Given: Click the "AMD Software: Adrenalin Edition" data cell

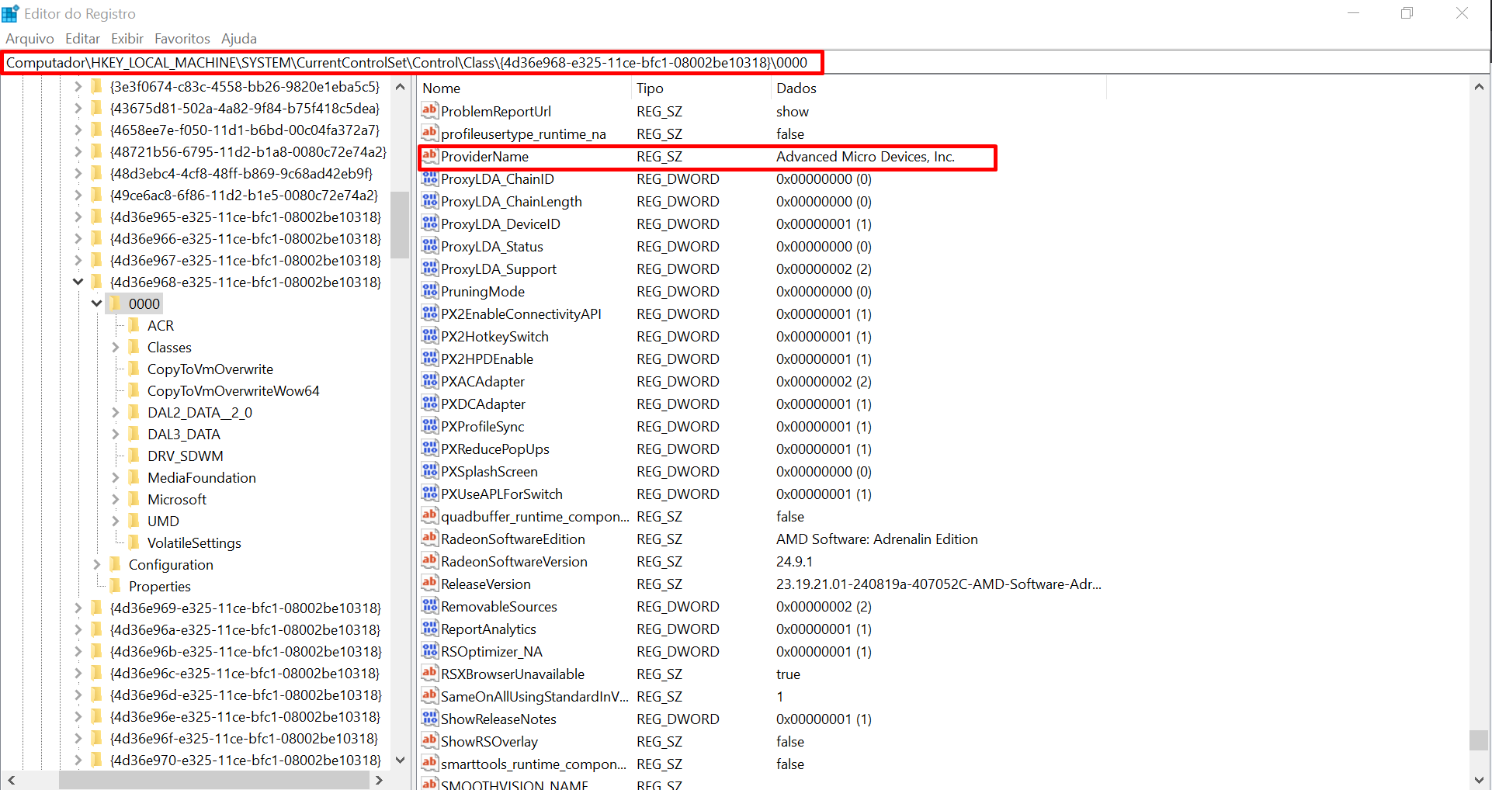Looking at the screenshot, I should 877,539.
